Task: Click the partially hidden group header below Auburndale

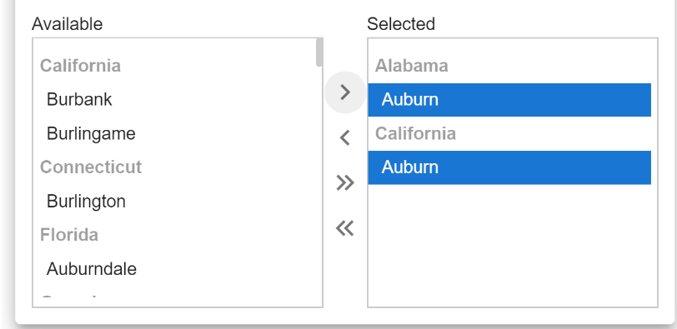Action: [x=69, y=298]
